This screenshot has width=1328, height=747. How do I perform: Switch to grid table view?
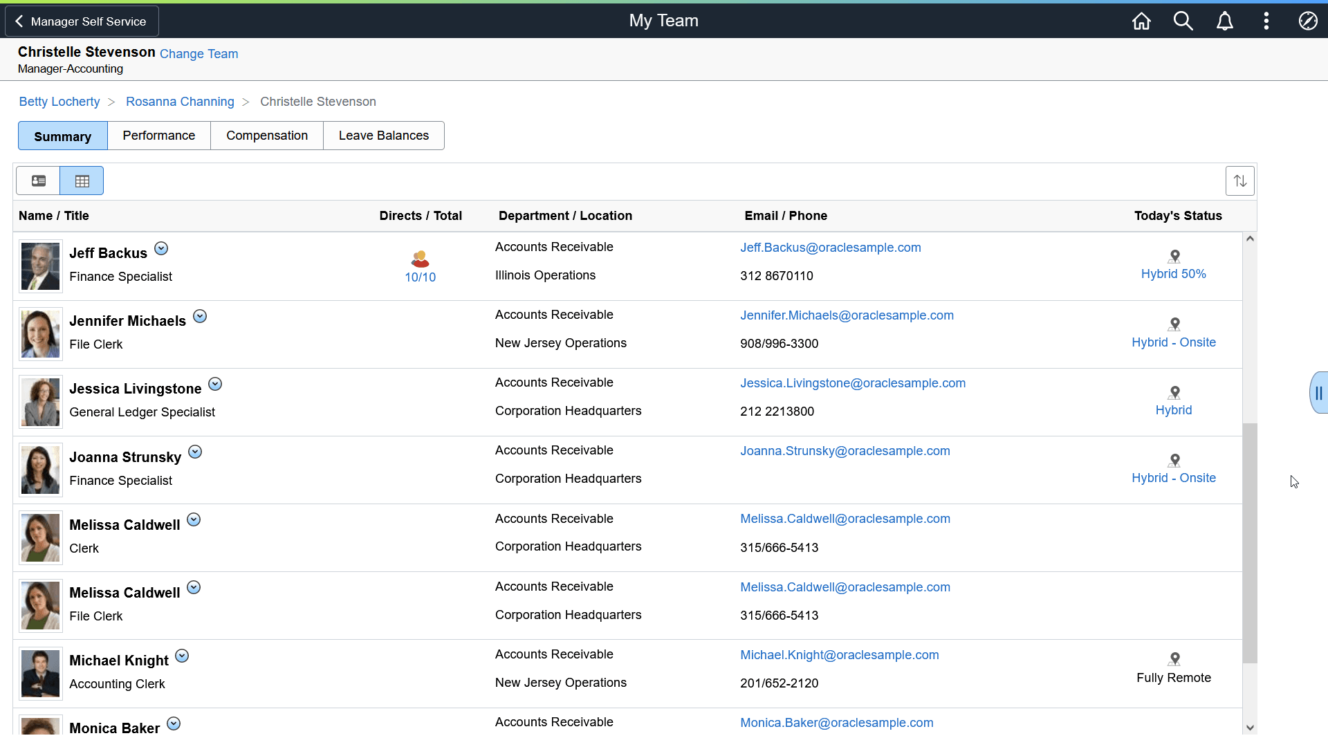[82, 181]
